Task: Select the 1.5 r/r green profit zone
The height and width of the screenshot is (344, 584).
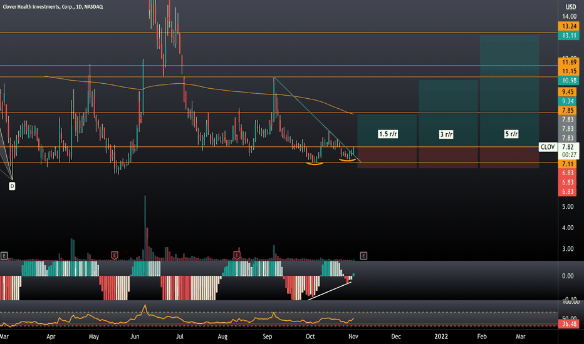Action: point(387,131)
